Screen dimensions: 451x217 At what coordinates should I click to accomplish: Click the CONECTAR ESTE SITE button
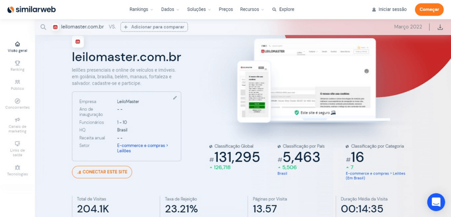(x=102, y=172)
